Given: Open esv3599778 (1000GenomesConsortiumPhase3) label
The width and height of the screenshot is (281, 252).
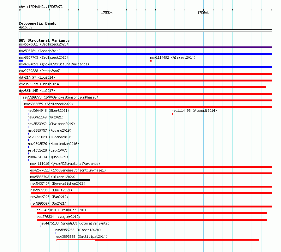Looking at the screenshot, I should (x=60, y=97).
